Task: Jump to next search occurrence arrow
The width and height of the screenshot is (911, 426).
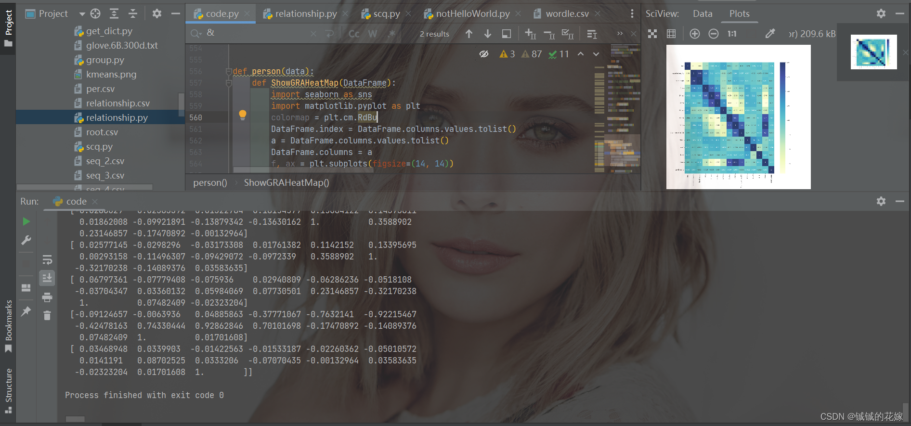Action: (x=488, y=34)
